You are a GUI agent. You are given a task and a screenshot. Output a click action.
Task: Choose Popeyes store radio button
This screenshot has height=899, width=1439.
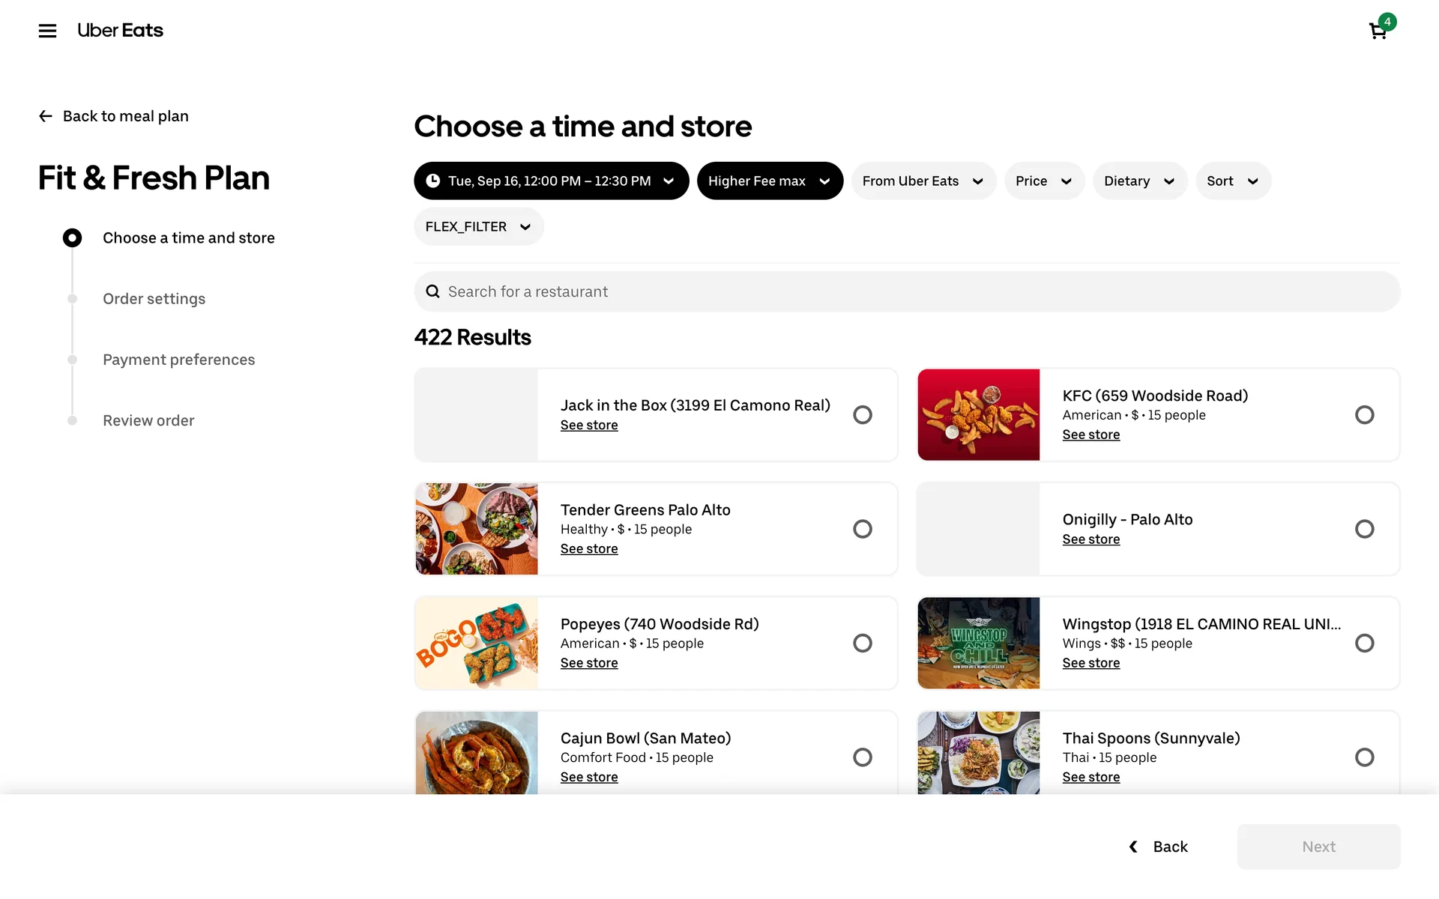(863, 643)
